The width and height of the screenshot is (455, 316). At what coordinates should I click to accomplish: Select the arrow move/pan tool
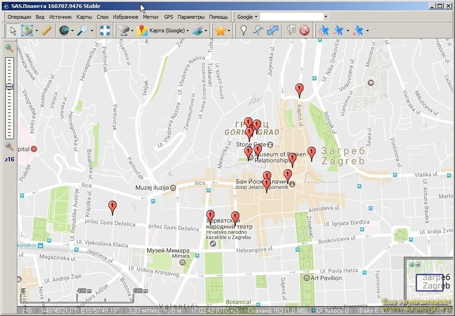13,30
